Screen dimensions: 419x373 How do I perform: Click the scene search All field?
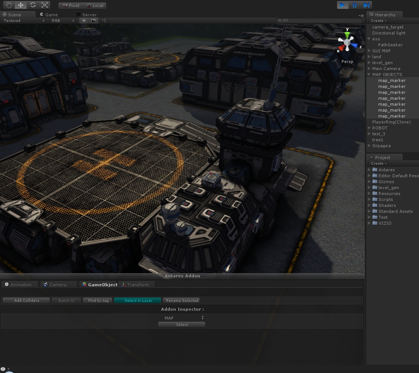pyautogui.click(x=319, y=20)
